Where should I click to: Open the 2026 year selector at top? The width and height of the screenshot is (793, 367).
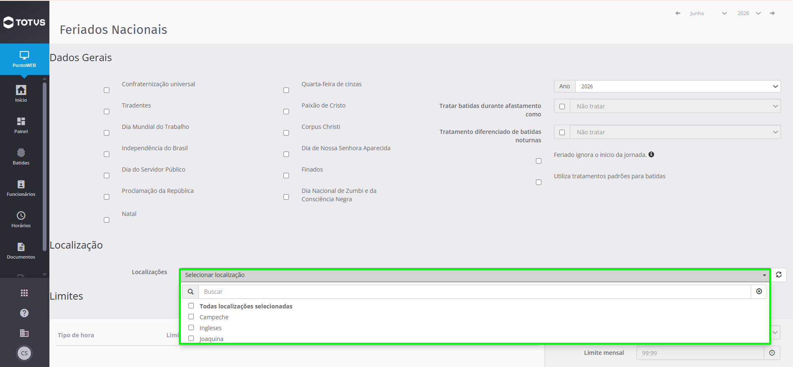pyautogui.click(x=749, y=13)
